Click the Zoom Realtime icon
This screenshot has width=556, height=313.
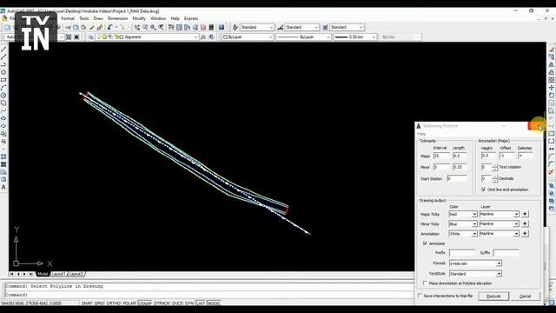tap(145, 27)
